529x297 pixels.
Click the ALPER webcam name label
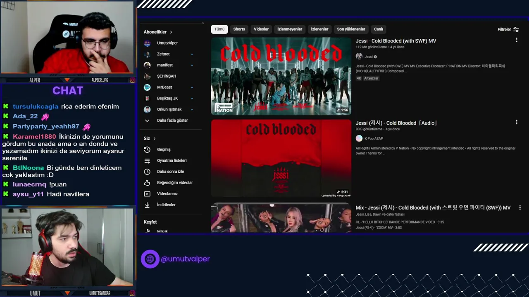(x=35, y=80)
